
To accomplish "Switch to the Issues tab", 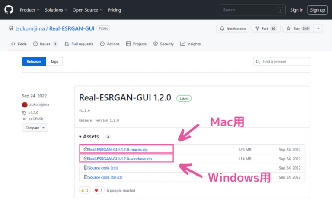I will tap(45, 44).
